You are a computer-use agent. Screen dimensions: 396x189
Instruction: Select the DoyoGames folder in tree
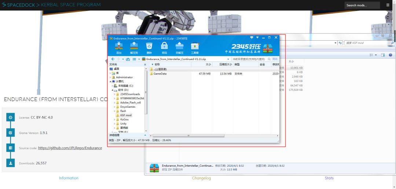[128, 107]
